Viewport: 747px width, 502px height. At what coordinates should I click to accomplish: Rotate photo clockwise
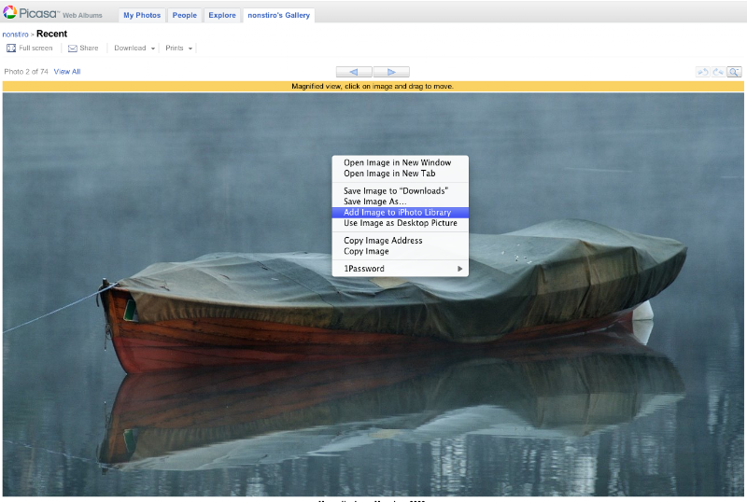(718, 72)
